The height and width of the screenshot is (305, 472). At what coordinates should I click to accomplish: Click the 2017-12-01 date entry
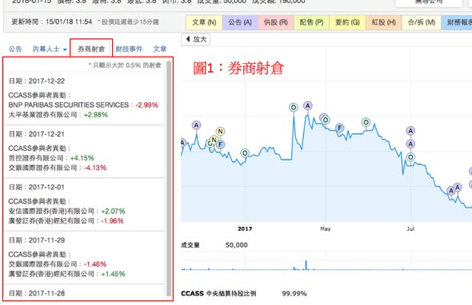(37, 187)
